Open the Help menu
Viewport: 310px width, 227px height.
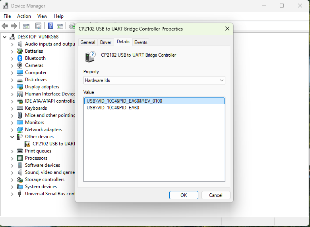58,16
